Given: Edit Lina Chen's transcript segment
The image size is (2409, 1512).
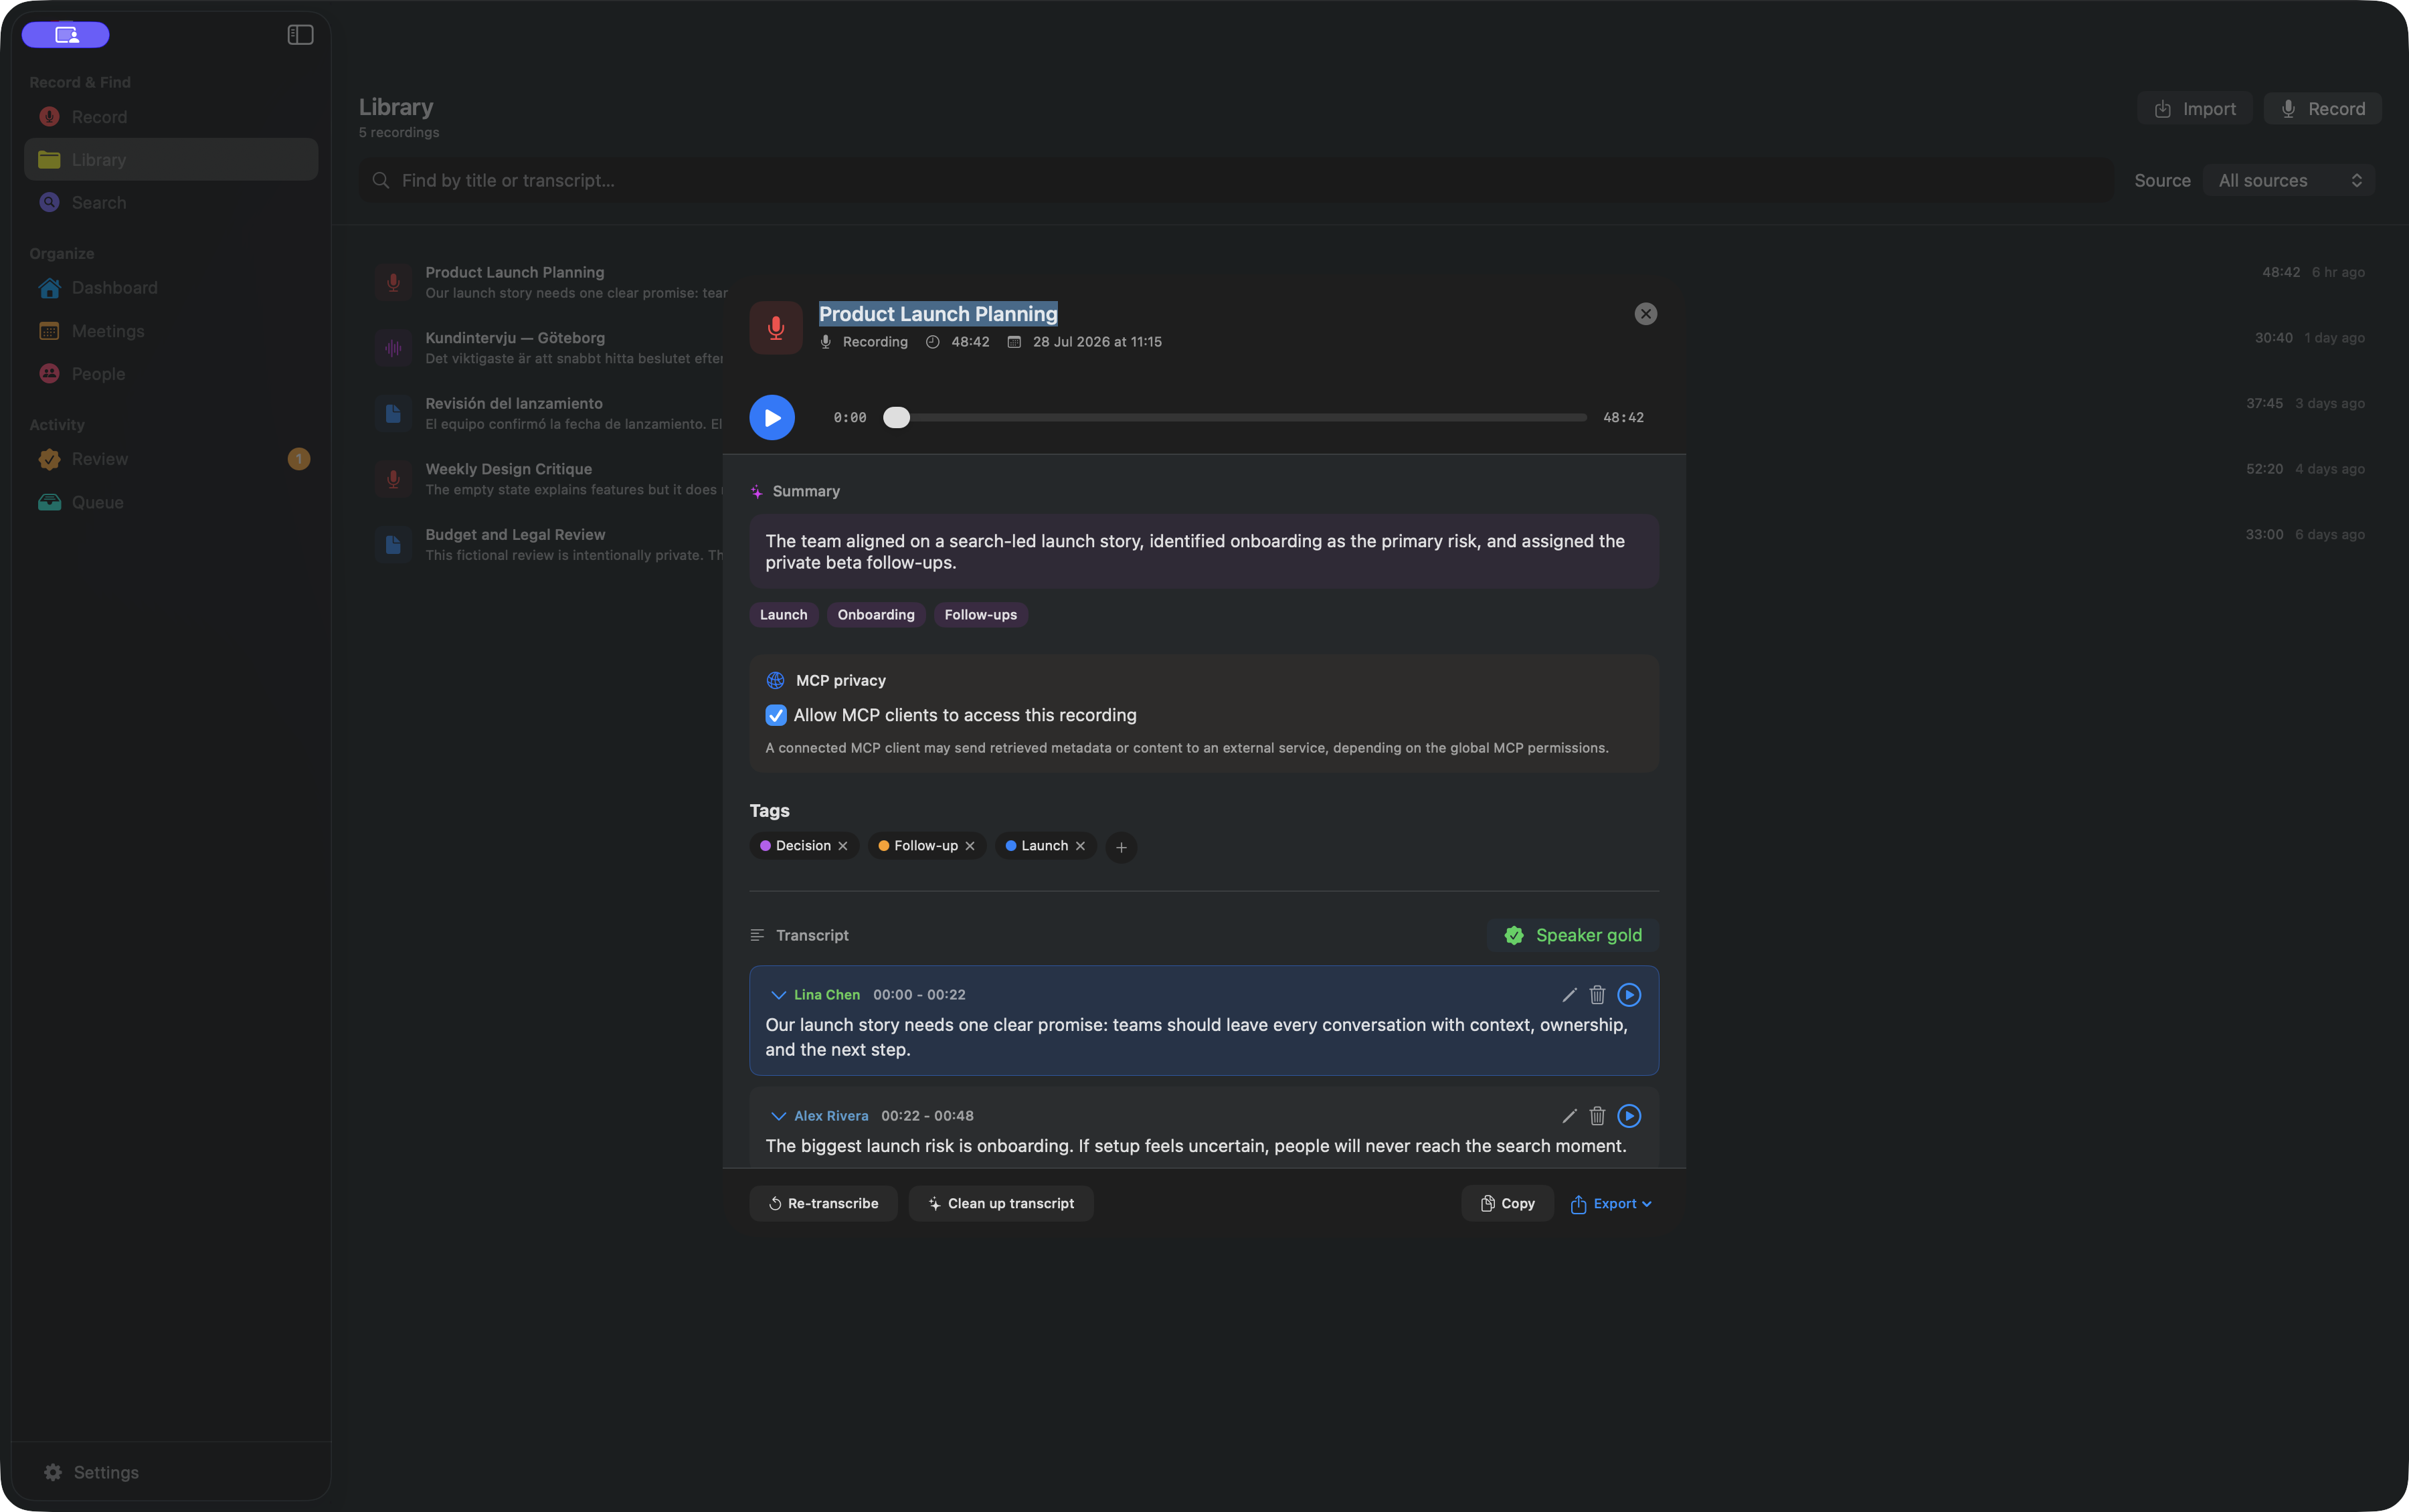Looking at the screenshot, I should tap(1569, 995).
